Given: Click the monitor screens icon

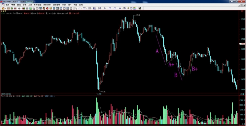Looking at the screenshot, I should 40,8.
